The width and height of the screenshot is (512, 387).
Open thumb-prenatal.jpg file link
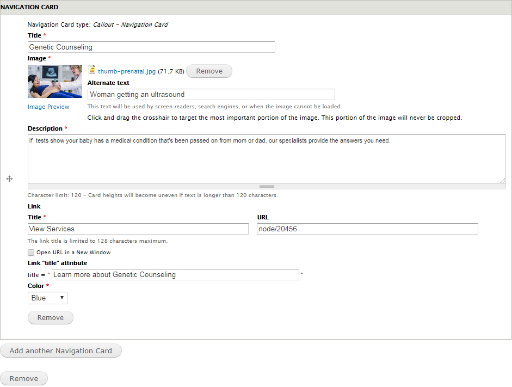(127, 71)
